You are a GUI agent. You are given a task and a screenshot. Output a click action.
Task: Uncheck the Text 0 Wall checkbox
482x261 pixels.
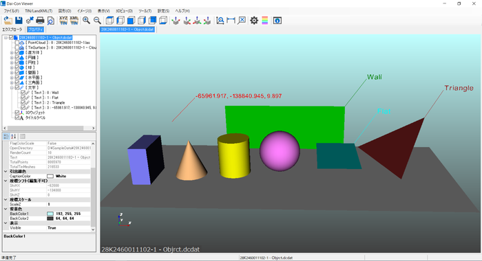pos(23,93)
